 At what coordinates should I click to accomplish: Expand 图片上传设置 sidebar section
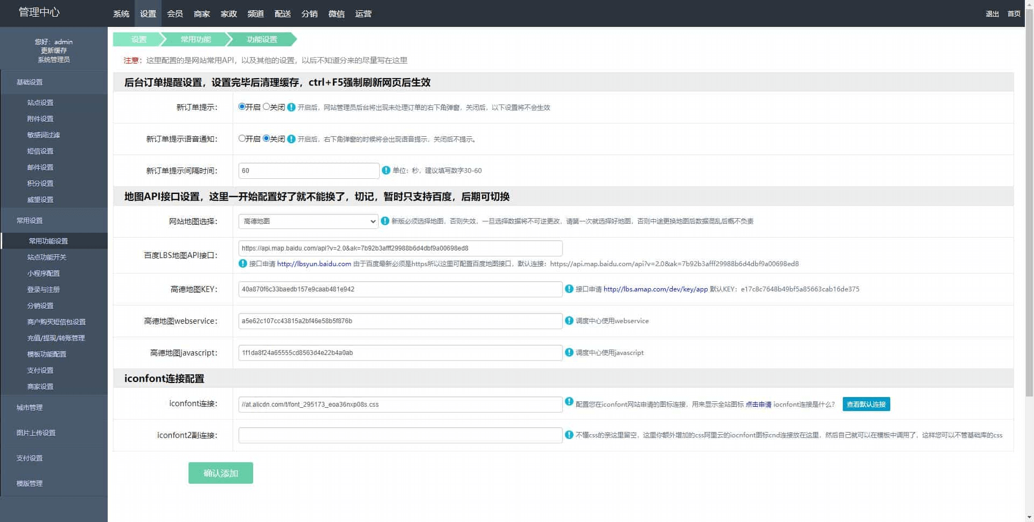[x=36, y=433]
